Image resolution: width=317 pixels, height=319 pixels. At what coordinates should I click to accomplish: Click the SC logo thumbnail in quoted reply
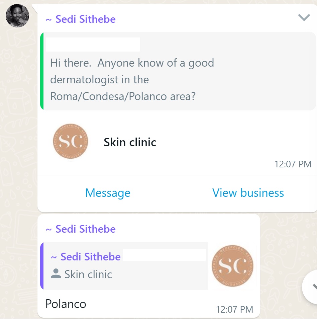[x=232, y=266]
